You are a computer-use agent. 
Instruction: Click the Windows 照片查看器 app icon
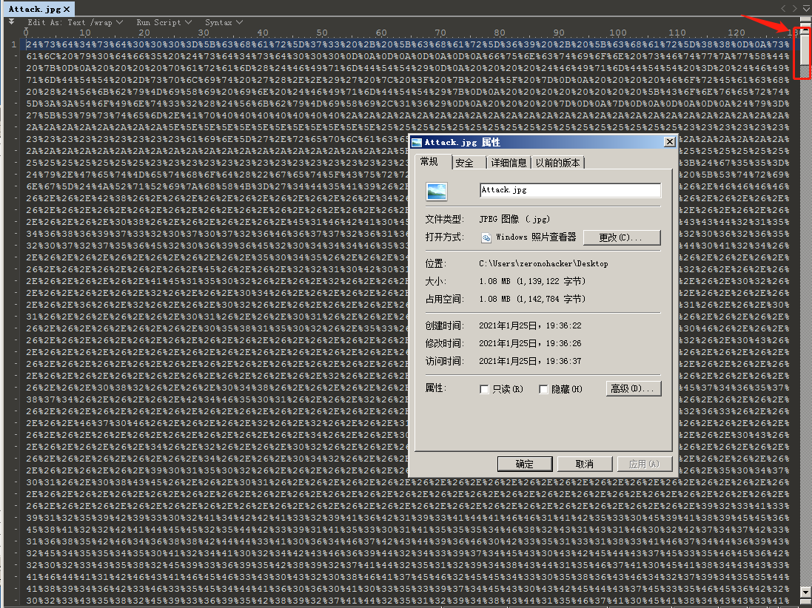pos(486,237)
